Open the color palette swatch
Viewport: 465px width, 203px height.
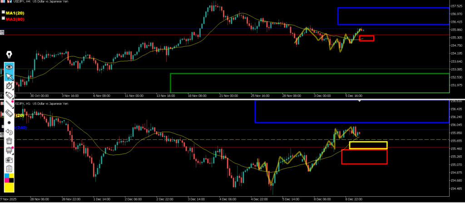click(x=9, y=182)
